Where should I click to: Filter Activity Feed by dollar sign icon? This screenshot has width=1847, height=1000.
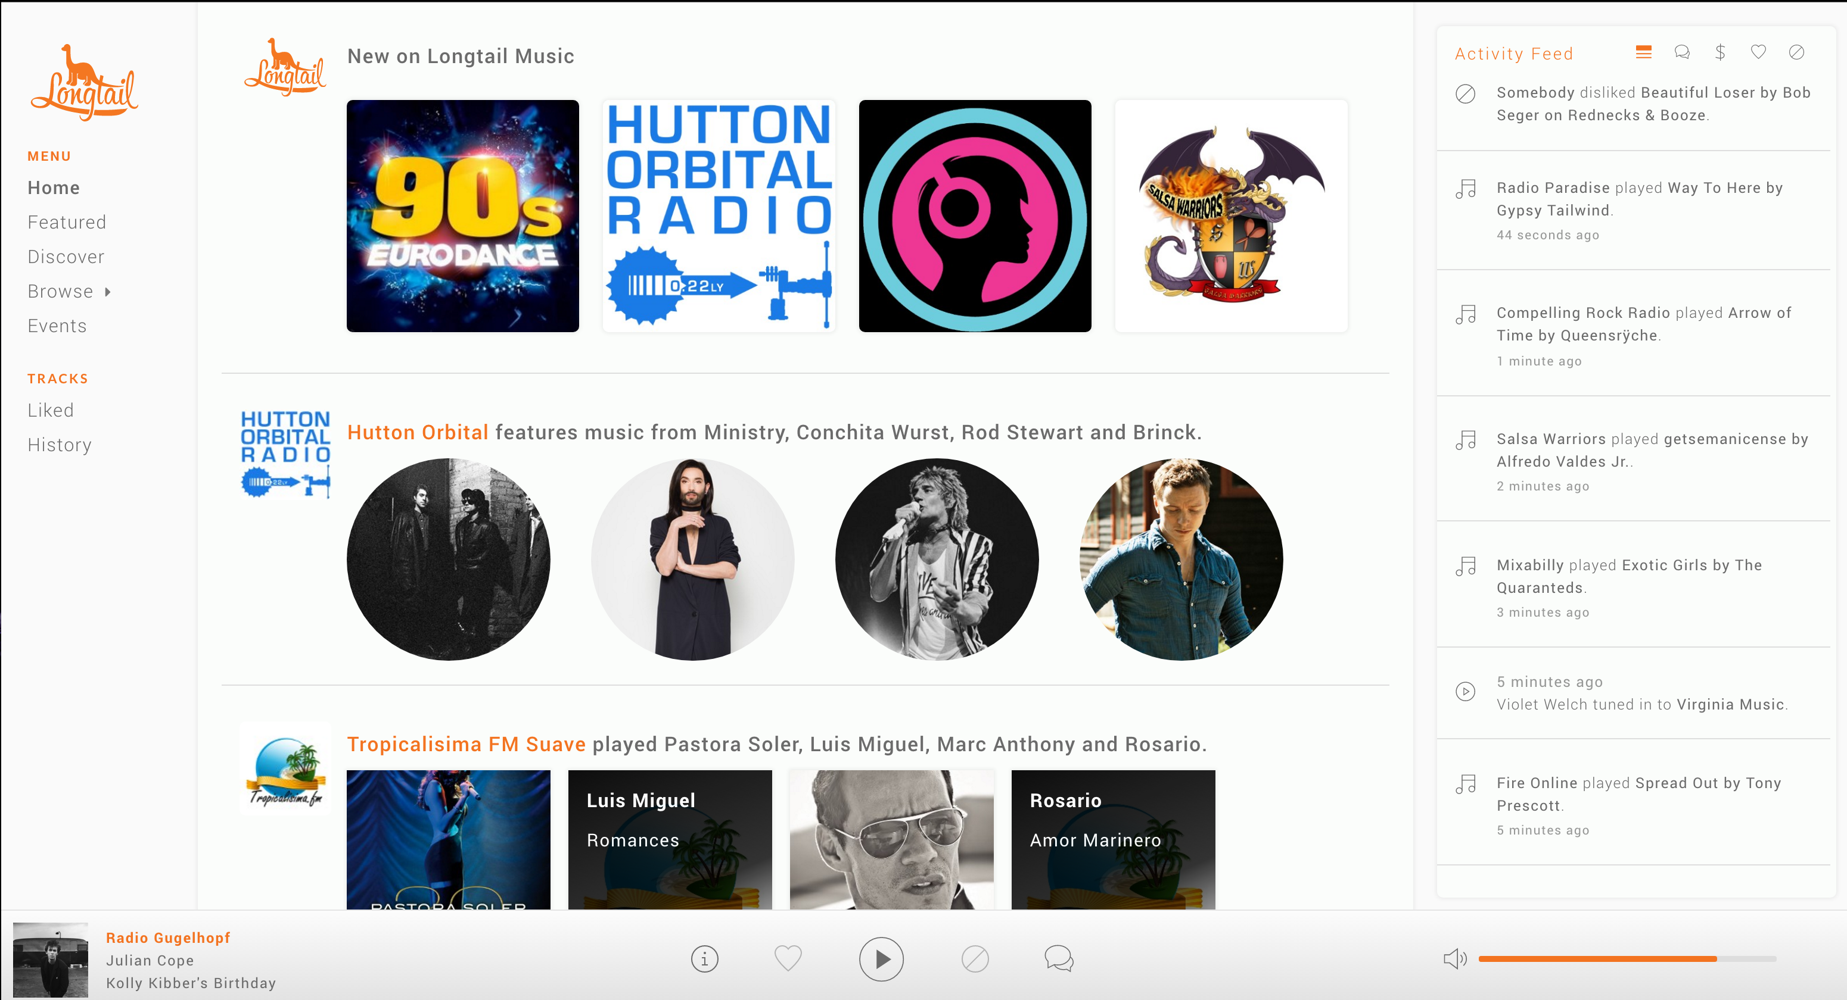coord(1719,52)
